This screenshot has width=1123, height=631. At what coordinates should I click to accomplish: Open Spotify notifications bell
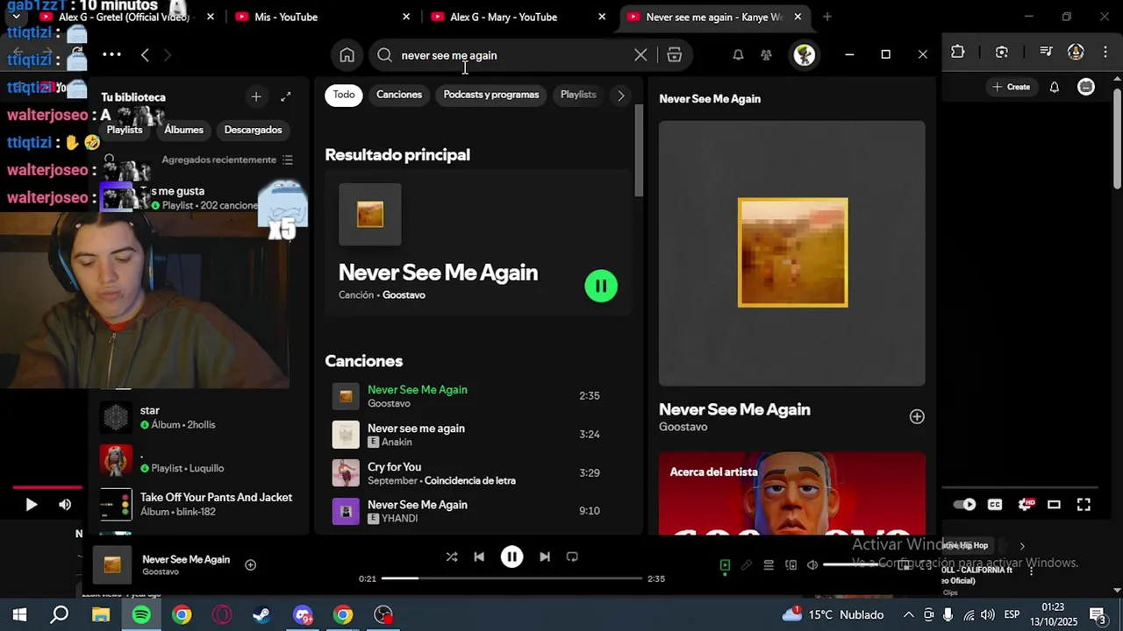(738, 55)
